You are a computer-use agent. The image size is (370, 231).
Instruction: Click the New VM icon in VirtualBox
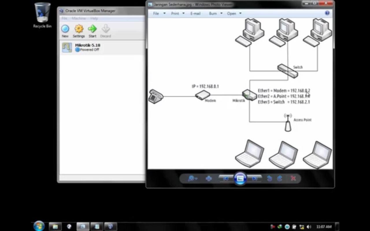[65, 29]
